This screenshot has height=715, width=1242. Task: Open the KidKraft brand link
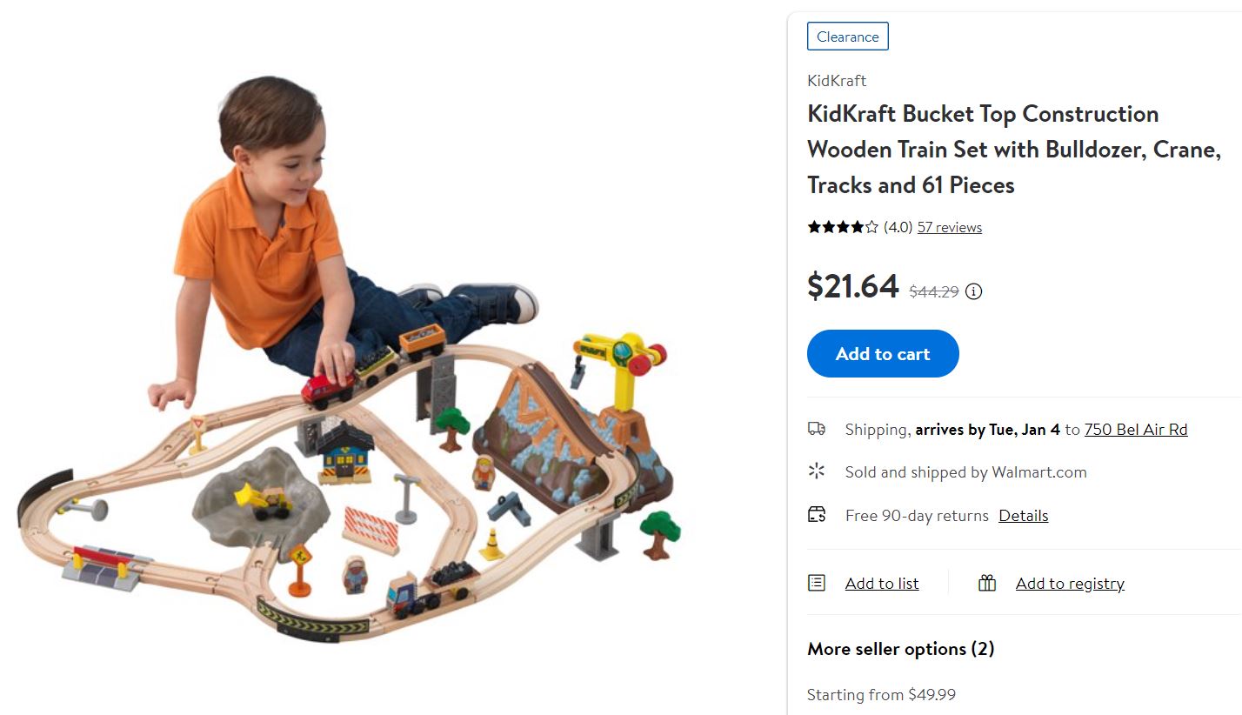[837, 80]
